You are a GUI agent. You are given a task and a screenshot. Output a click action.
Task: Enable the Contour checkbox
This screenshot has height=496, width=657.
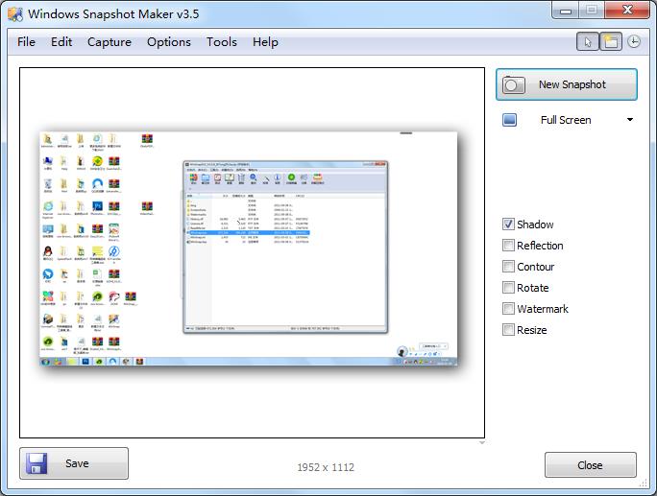tap(508, 266)
